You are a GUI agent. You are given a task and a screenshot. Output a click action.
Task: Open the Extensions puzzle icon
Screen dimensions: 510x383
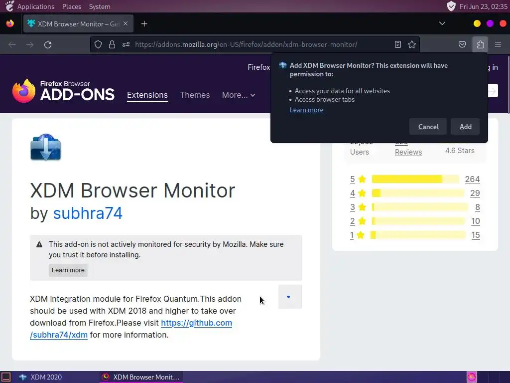[x=480, y=44]
